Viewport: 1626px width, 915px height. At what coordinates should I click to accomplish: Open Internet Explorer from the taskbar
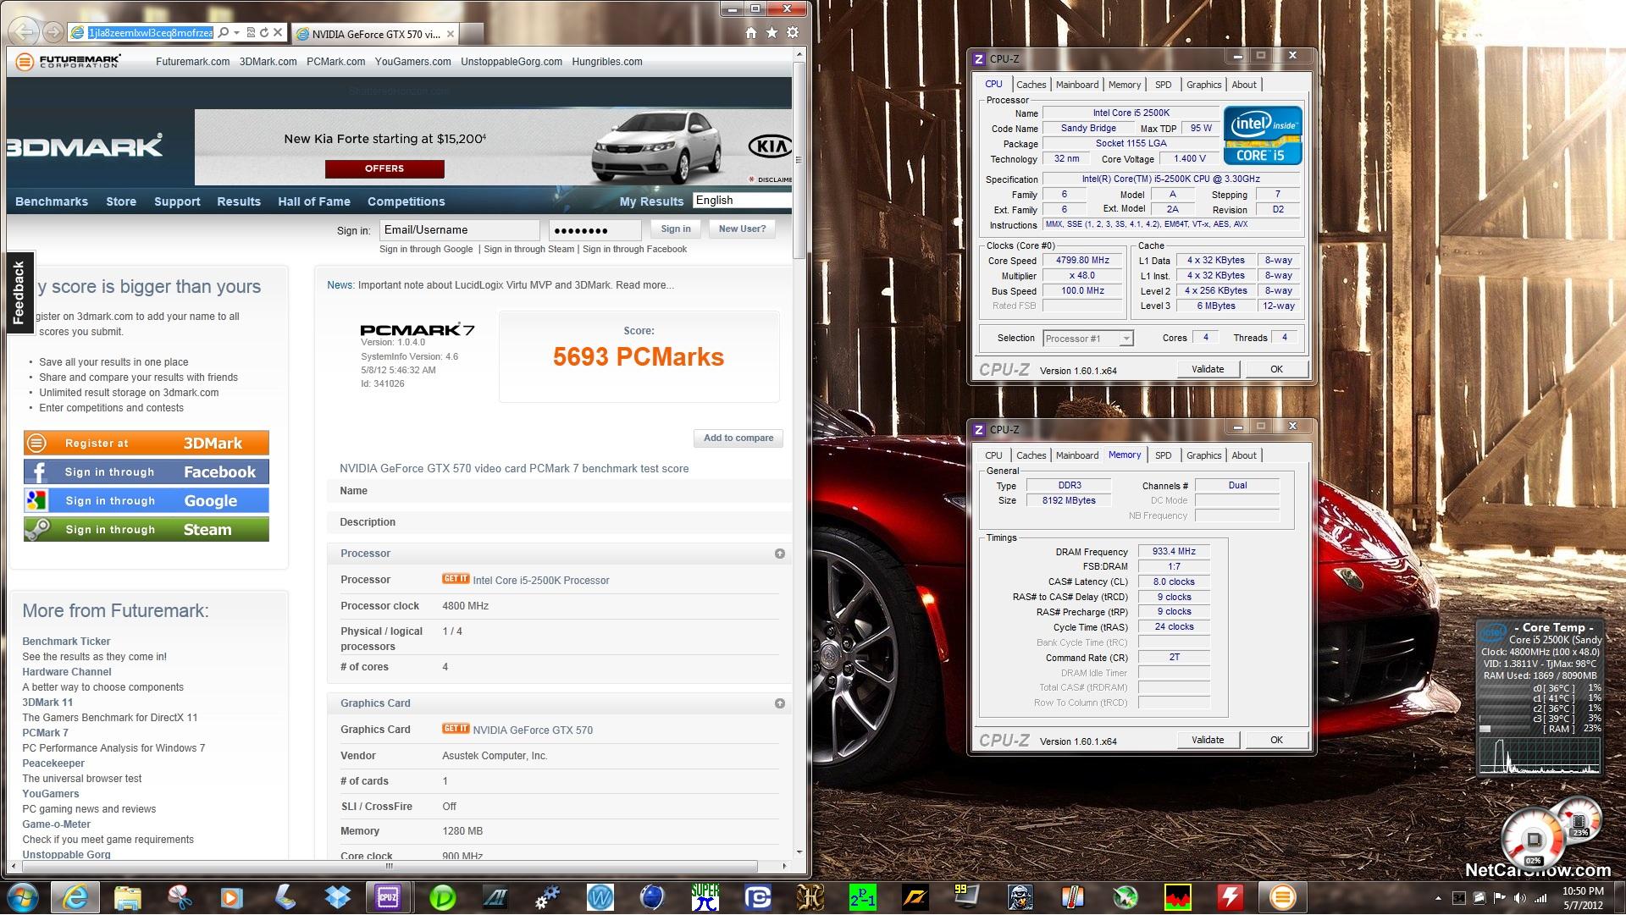[75, 897]
